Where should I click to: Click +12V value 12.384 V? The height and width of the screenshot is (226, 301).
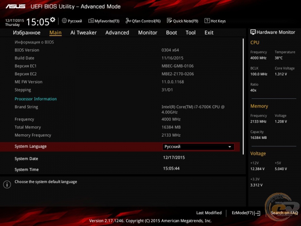(x=257, y=169)
